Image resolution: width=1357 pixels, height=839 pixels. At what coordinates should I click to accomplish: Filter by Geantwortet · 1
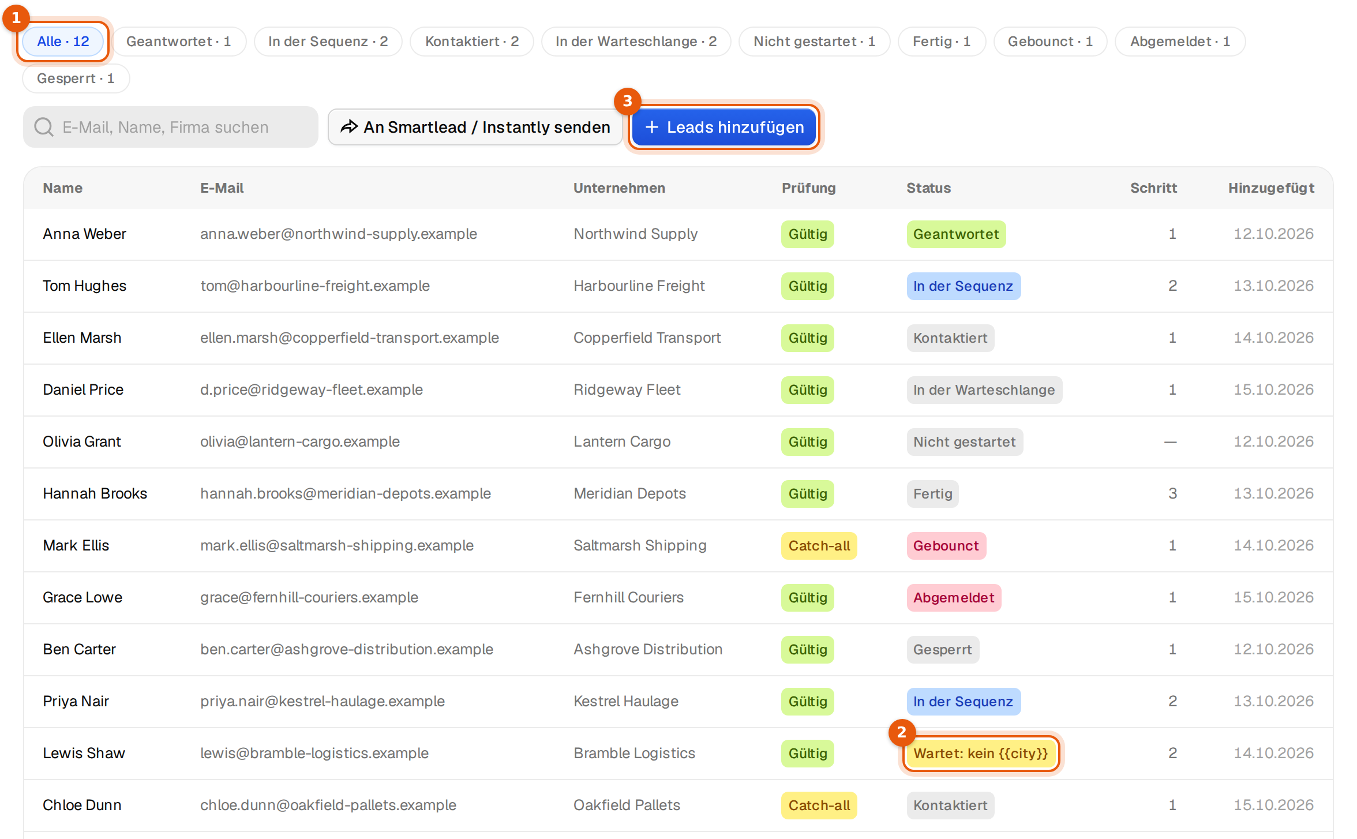point(179,42)
